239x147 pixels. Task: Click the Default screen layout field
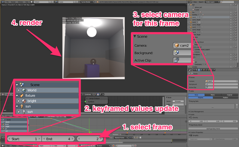coord(41,2)
